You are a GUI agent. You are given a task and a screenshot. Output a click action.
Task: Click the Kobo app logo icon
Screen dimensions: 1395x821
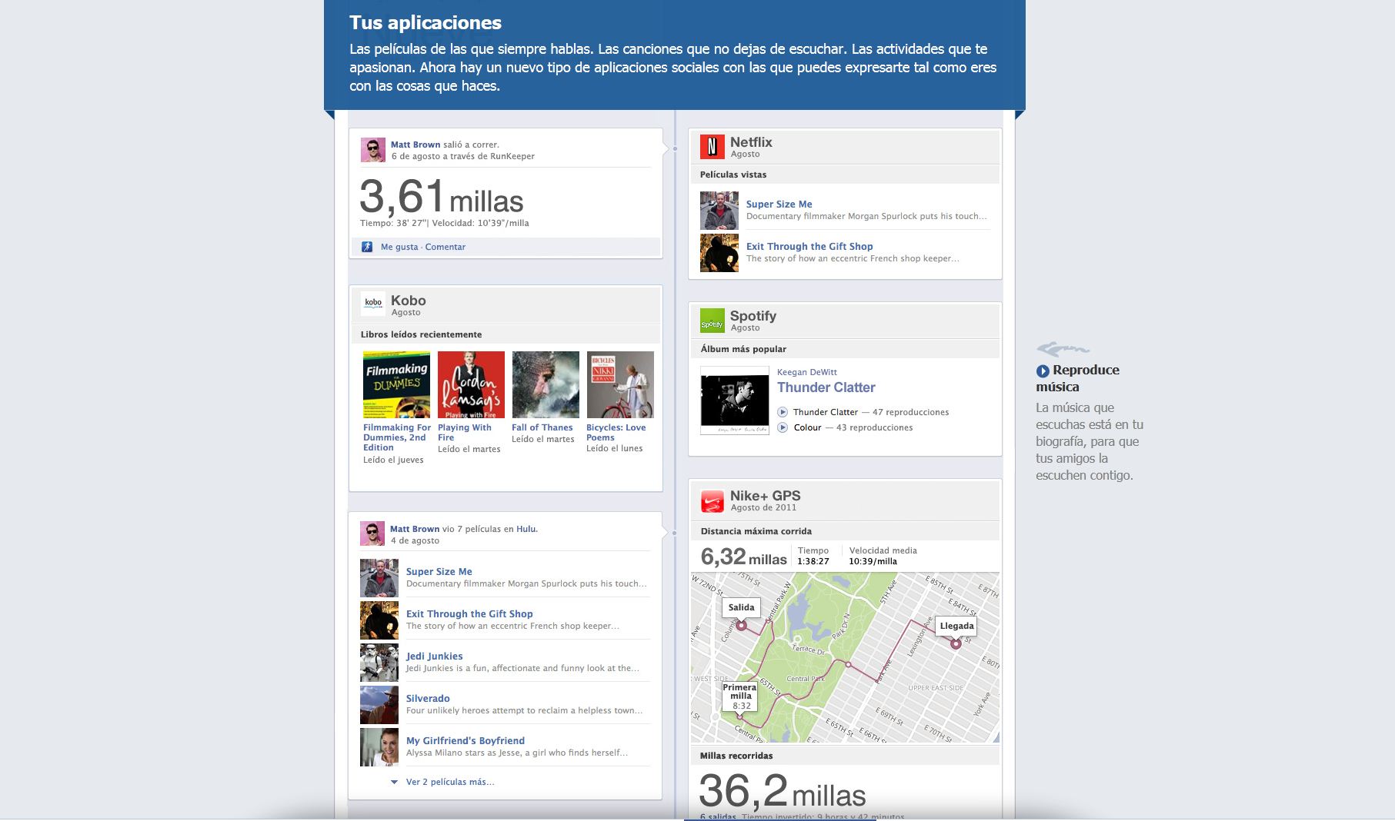(373, 304)
